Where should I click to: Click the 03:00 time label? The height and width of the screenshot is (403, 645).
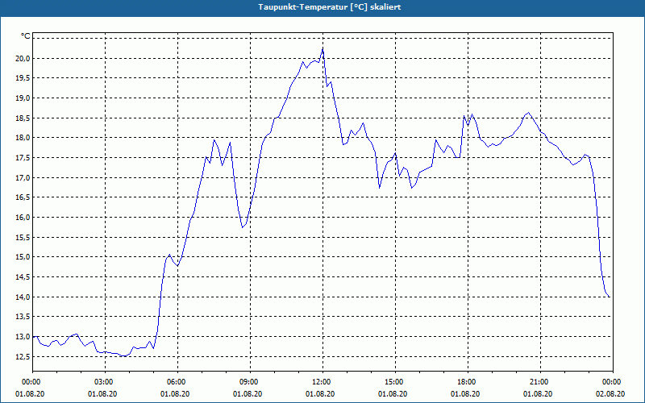[106, 382]
